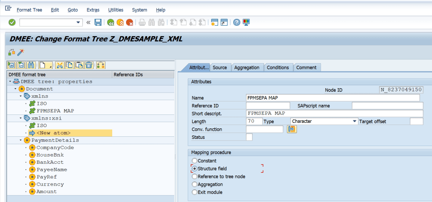Select the FPMSEPA MAP tree node
Screen dimensions: 432x202
(55, 111)
